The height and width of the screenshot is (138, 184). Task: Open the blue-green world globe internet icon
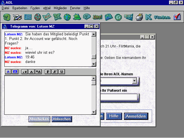click(x=67, y=17)
